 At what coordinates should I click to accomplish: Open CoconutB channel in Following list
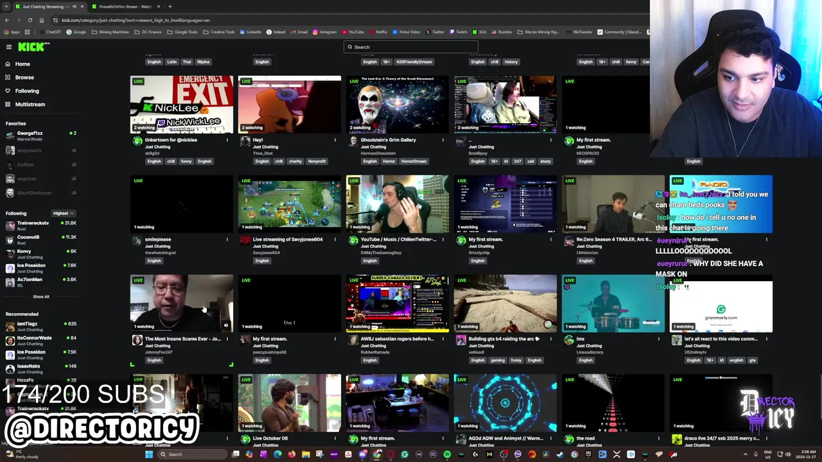pyautogui.click(x=40, y=240)
